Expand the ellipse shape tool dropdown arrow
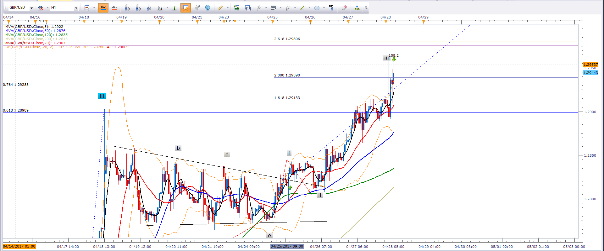 [x=324, y=8]
